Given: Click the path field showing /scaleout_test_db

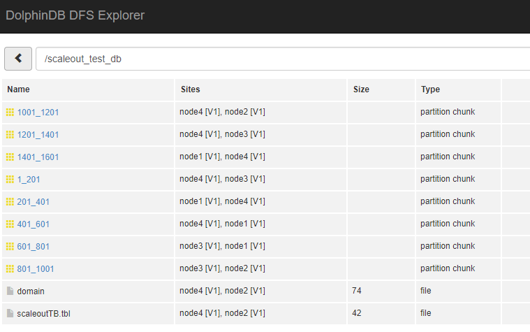Looking at the screenshot, I should coord(279,59).
